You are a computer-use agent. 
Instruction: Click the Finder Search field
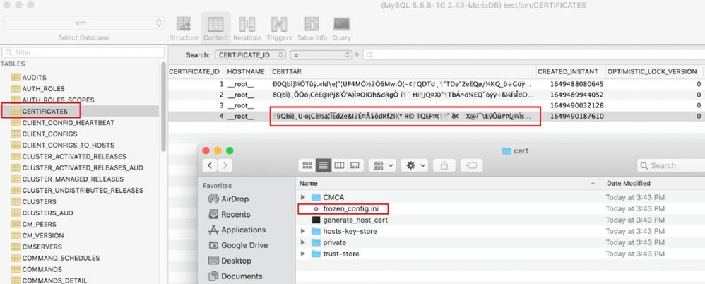point(671,165)
